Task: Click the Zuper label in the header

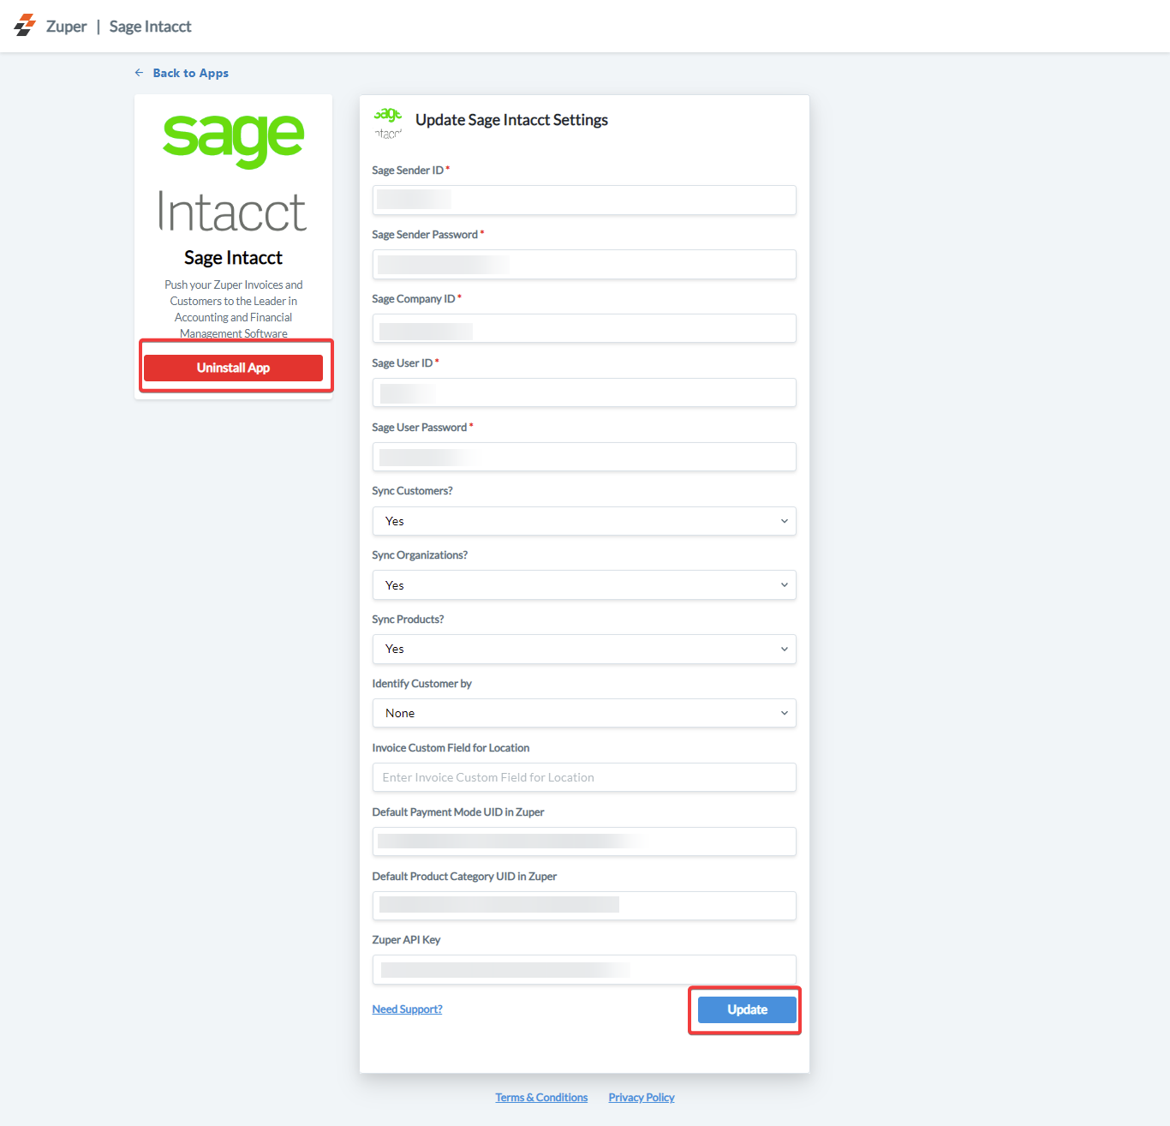Action: (x=66, y=26)
